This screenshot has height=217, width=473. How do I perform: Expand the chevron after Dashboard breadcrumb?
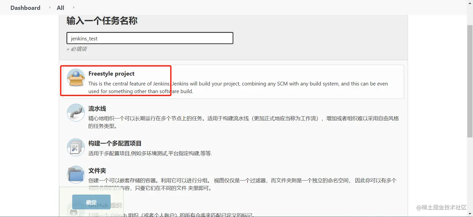pos(50,8)
